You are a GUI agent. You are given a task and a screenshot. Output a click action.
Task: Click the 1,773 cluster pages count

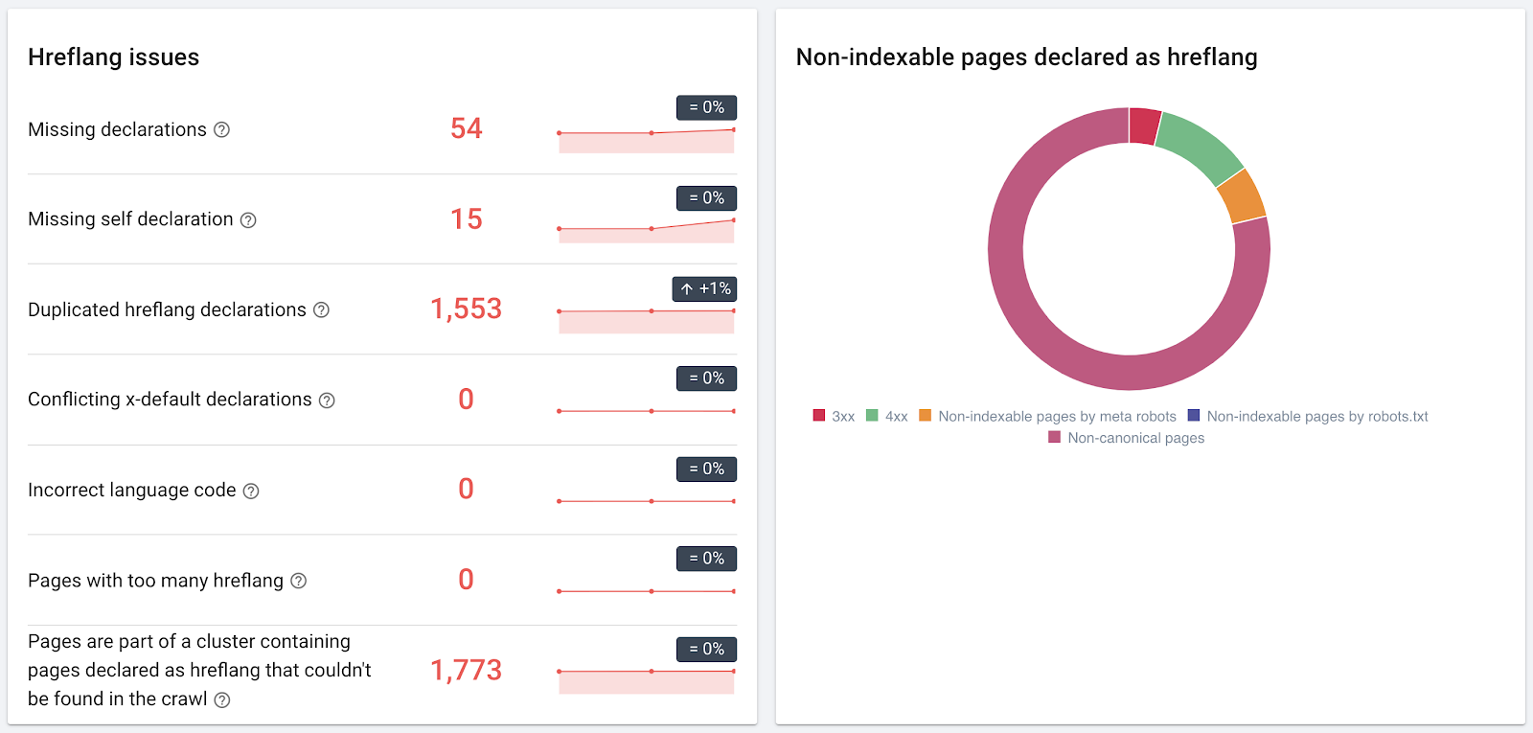tap(467, 671)
